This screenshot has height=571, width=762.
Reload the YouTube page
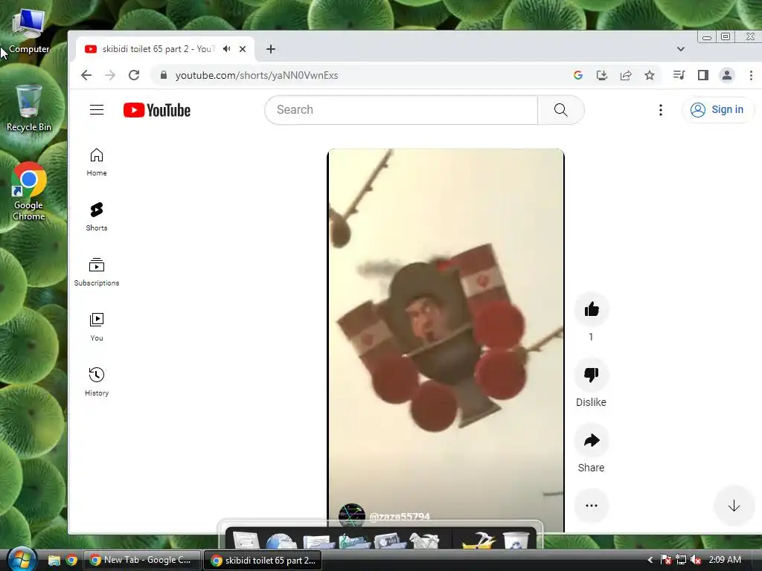134,75
